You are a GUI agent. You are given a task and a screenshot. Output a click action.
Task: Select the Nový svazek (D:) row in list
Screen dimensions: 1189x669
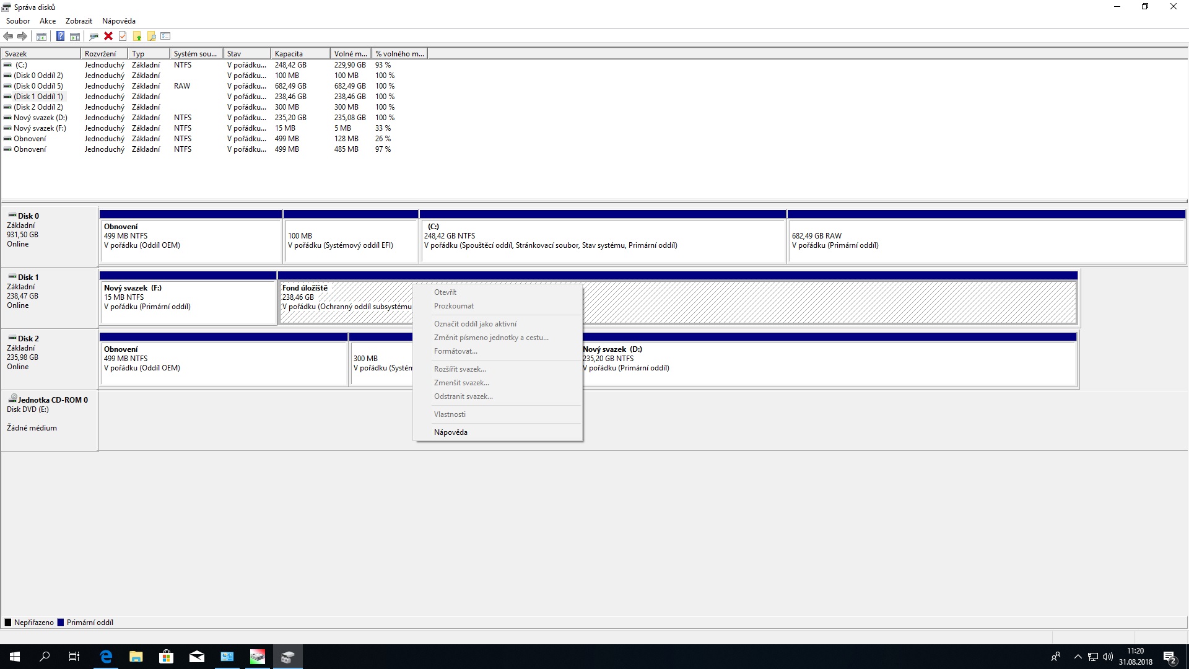pyautogui.click(x=40, y=118)
